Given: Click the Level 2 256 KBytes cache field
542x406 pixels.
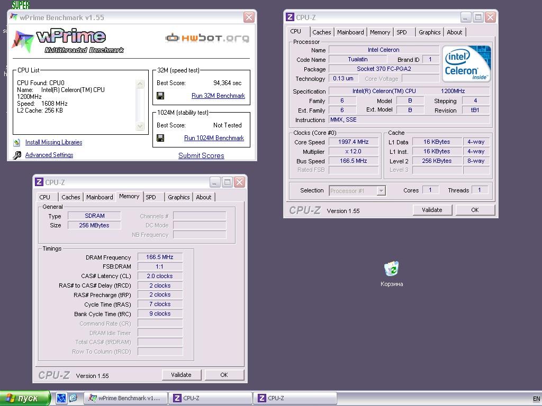Looking at the screenshot, I should coord(437,161).
